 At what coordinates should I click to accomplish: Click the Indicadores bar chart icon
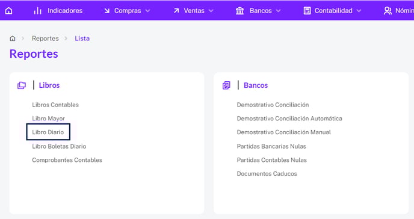[38, 11]
